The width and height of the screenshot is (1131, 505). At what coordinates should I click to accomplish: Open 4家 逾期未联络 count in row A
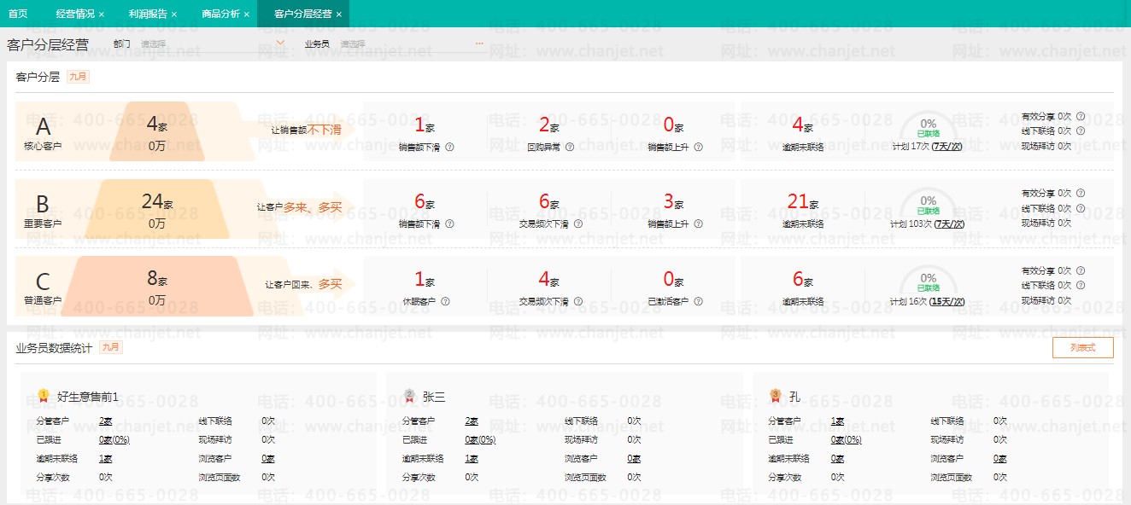pos(803,125)
